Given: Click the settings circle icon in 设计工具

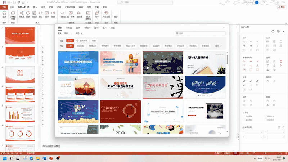Looking at the screenshot, I should 273,31.
